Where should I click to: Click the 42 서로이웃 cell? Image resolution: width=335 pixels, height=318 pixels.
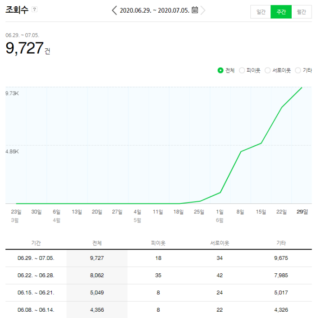pos(220,276)
